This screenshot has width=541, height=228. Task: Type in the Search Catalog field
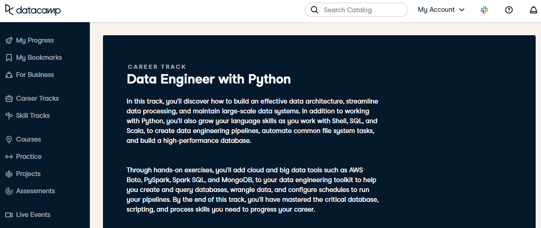[361, 10]
